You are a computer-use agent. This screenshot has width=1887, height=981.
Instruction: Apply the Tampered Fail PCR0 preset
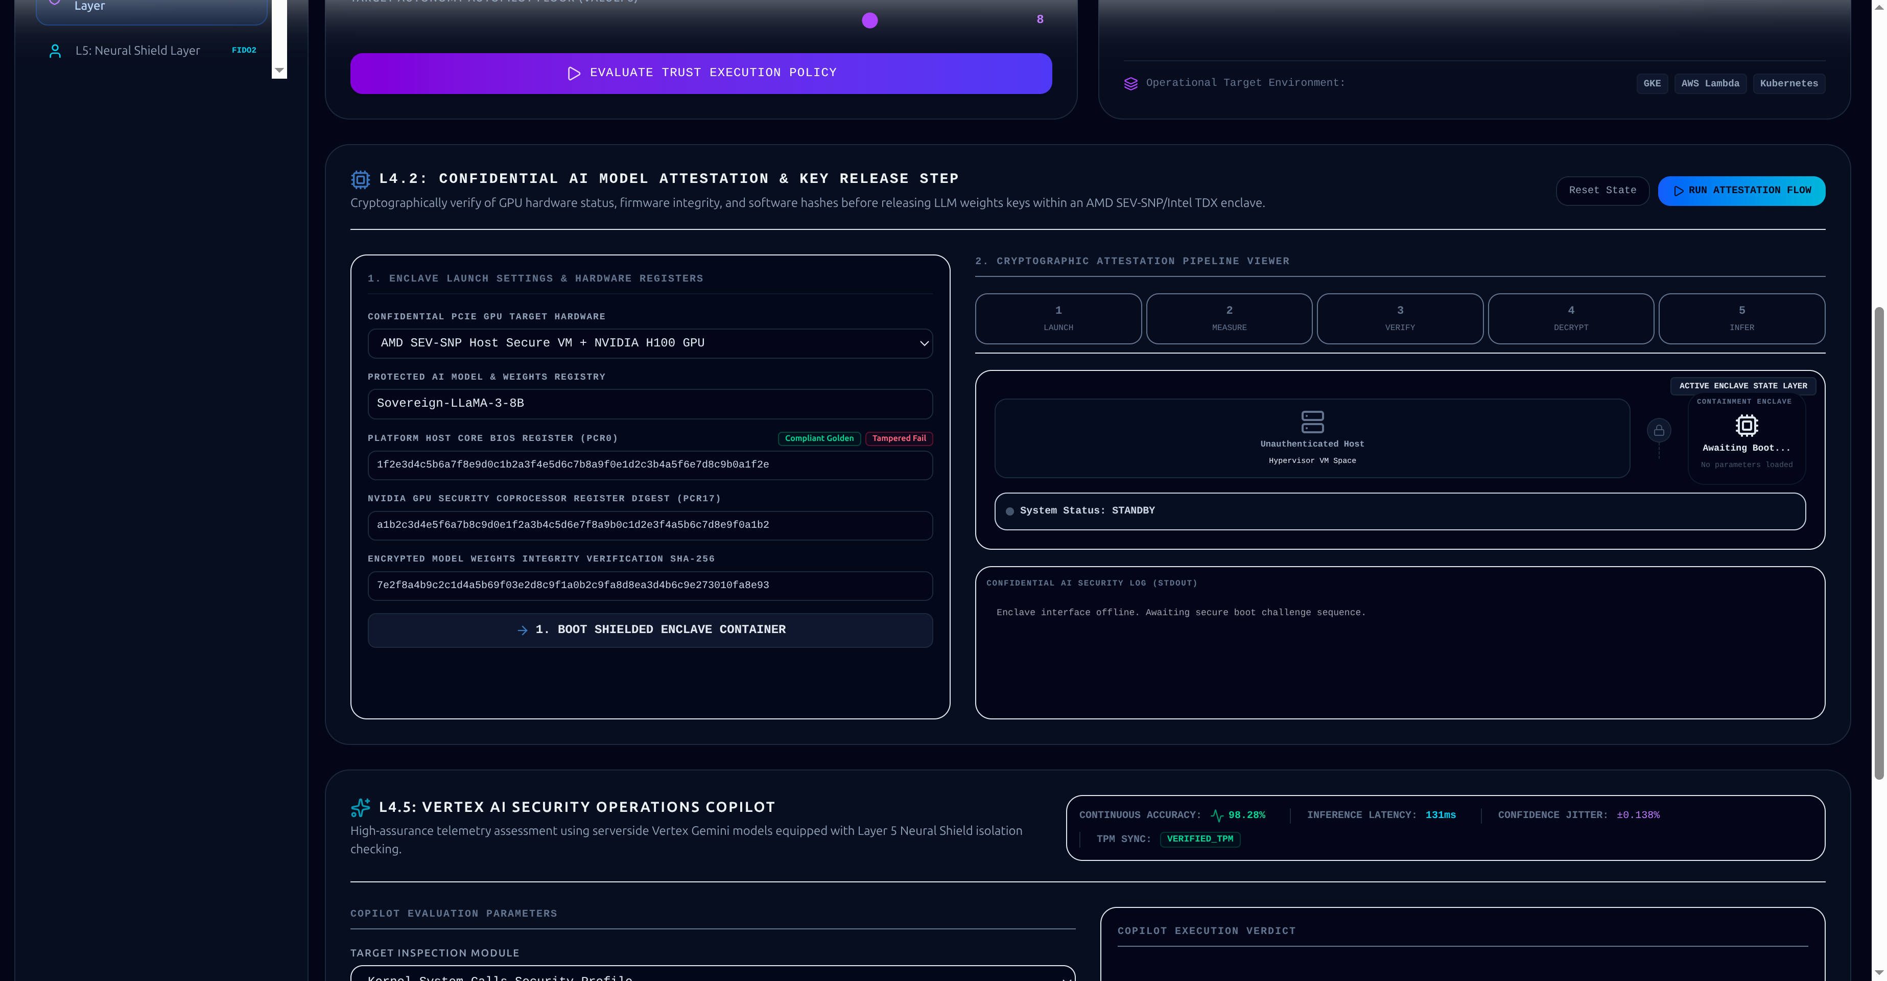(x=899, y=438)
